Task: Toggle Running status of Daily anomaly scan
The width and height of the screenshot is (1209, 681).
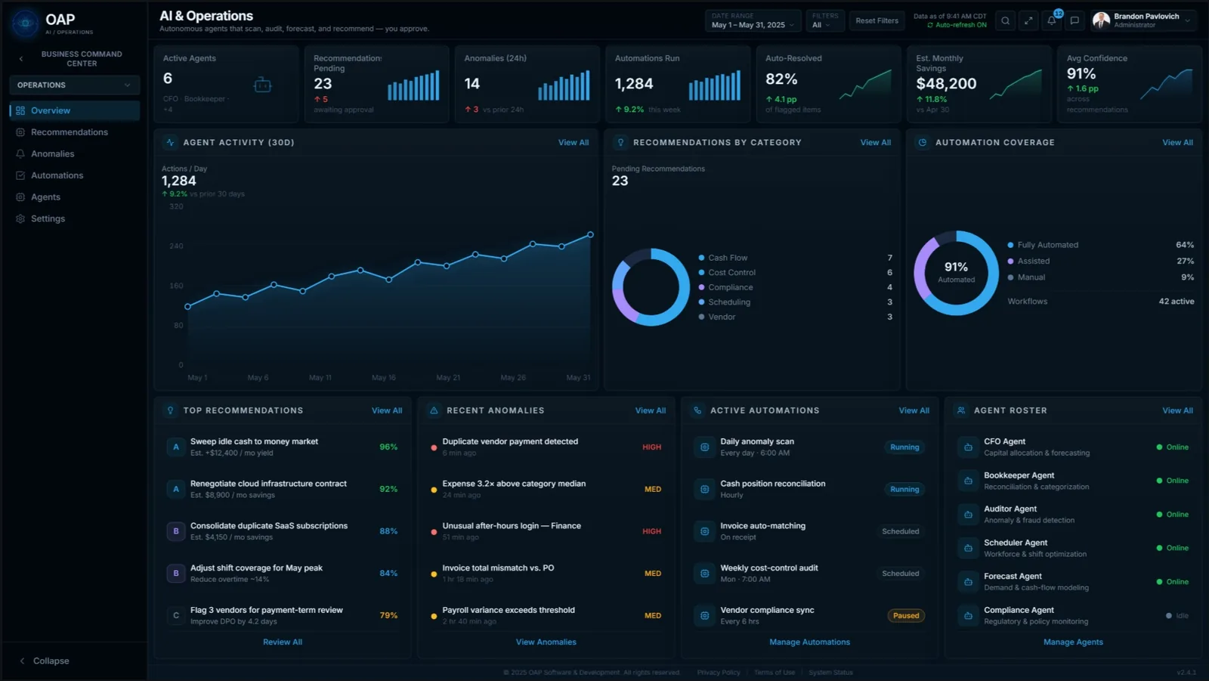Action: 904,447
